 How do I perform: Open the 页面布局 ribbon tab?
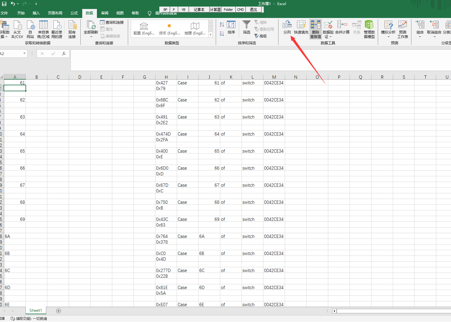tap(55, 13)
